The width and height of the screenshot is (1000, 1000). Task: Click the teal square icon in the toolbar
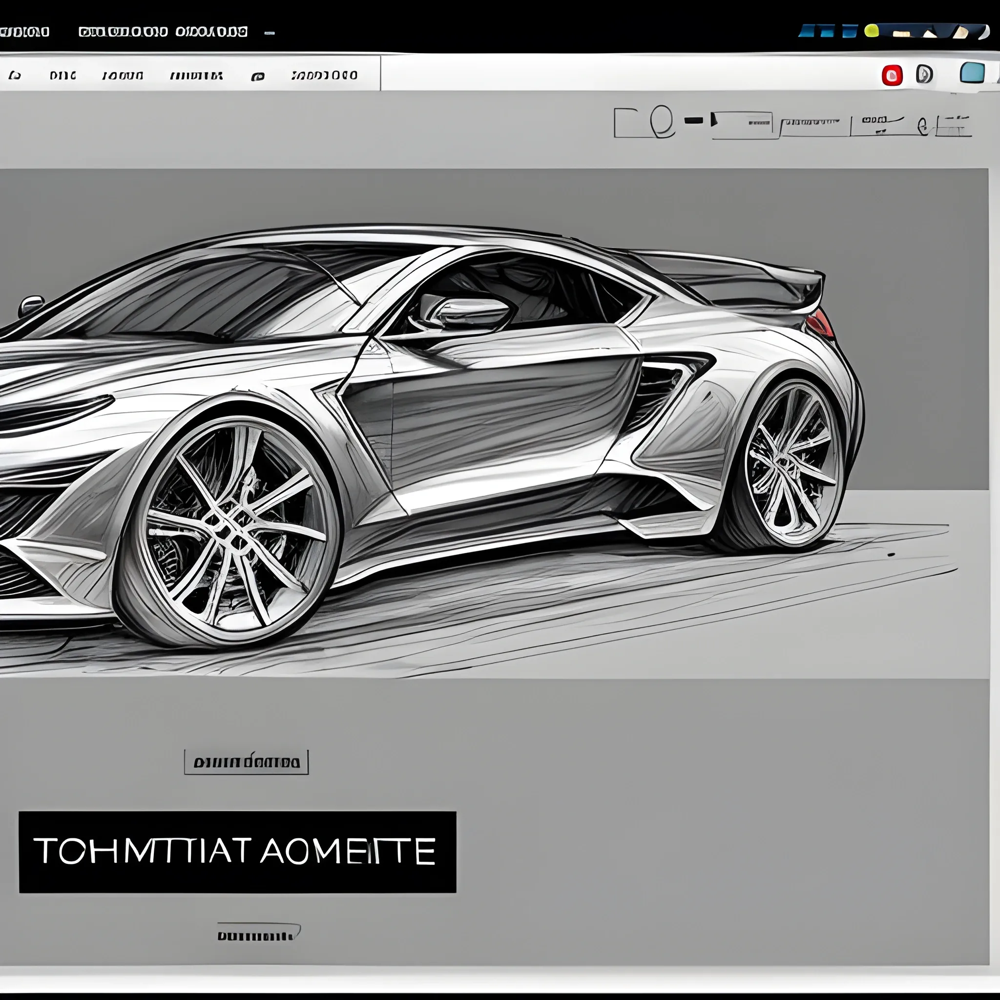[x=972, y=72]
